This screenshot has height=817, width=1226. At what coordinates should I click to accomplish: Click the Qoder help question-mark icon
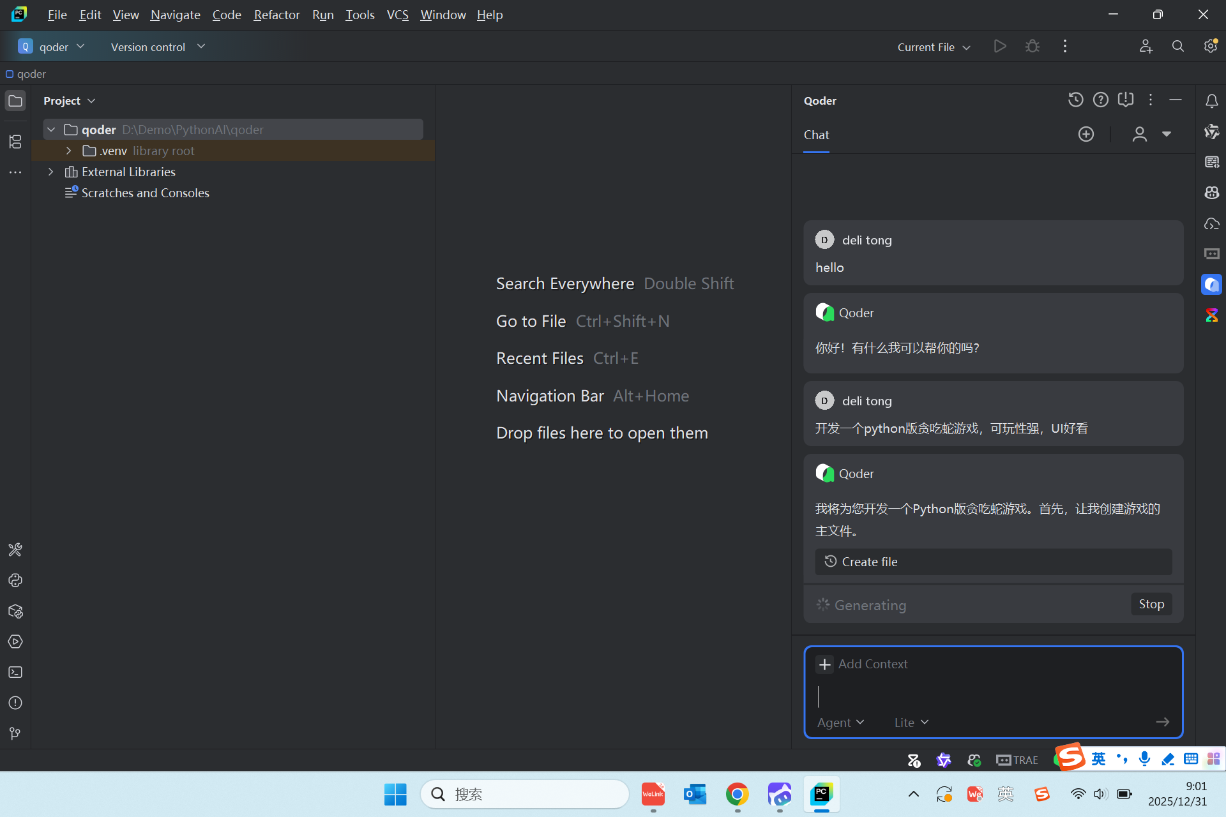(x=1100, y=100)
